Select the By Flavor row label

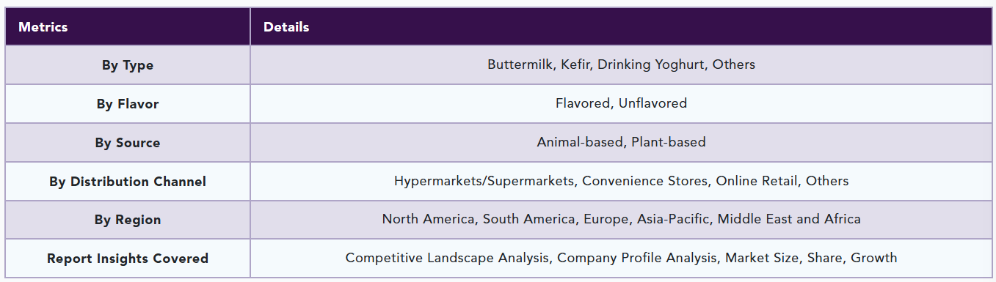click(128, 104)
